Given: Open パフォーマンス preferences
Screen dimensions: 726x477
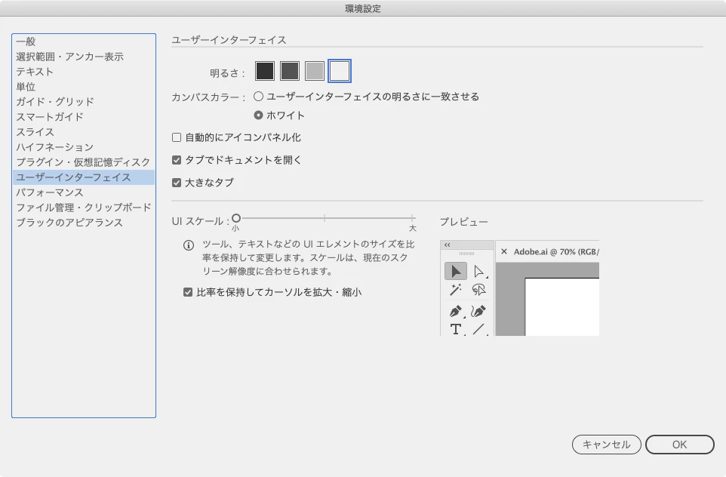Looking at the screenshot, I should point(83,192).
